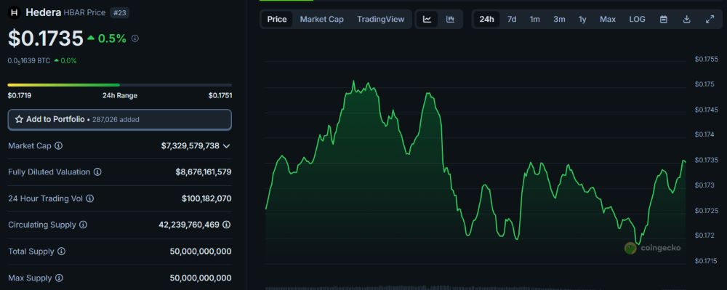Screen dimensions: 727x290
Task: Select the 1y time range
Action: pos(582,20)
